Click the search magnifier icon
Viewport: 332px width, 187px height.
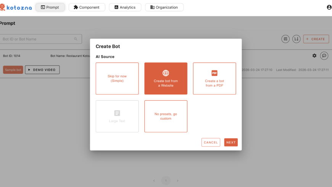(76, 39)
